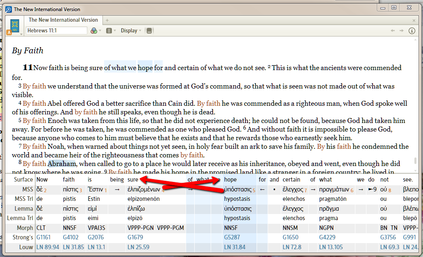
Task: Open Louw-Nida link LN 13.105
Action: pos(331,247)
